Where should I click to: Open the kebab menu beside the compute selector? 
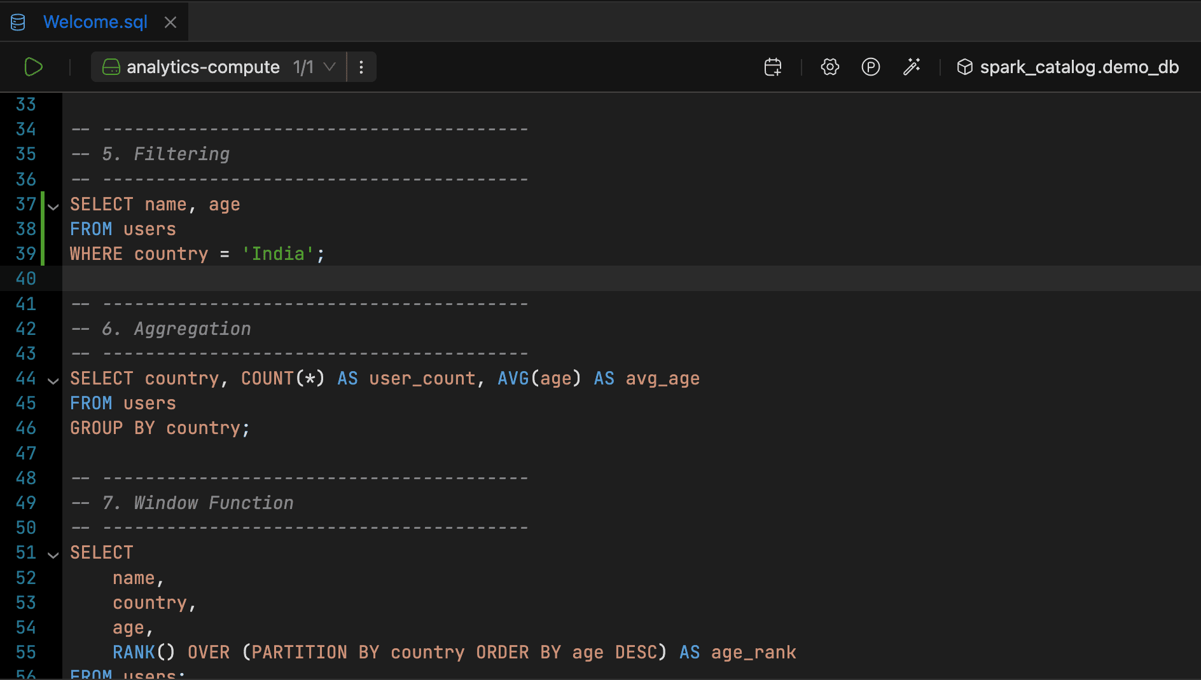click(x=361, y=67)
